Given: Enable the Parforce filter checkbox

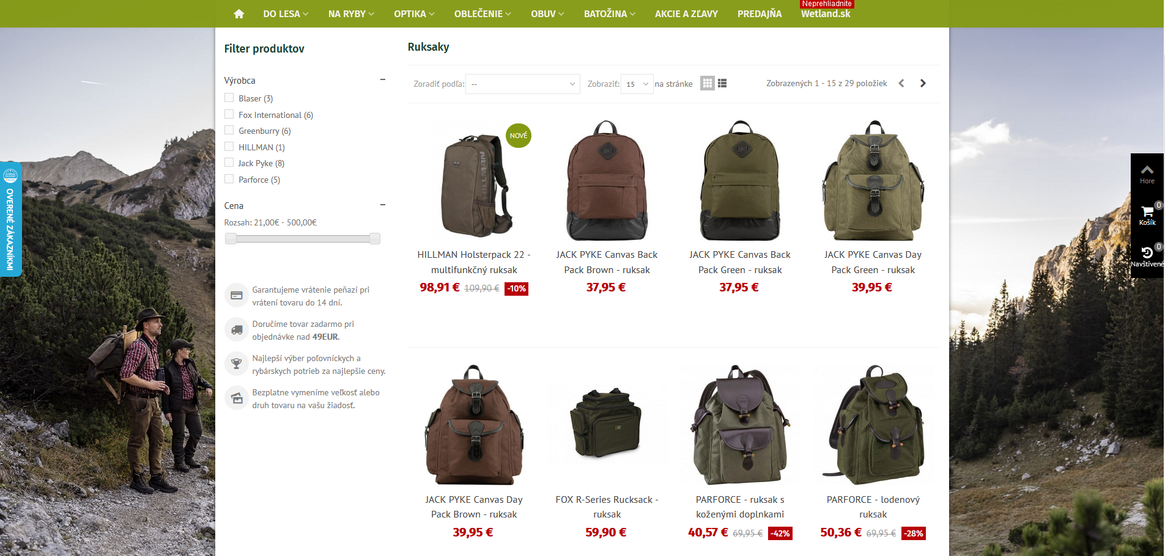Looking at the screenshot, I should tap(229, 179).
